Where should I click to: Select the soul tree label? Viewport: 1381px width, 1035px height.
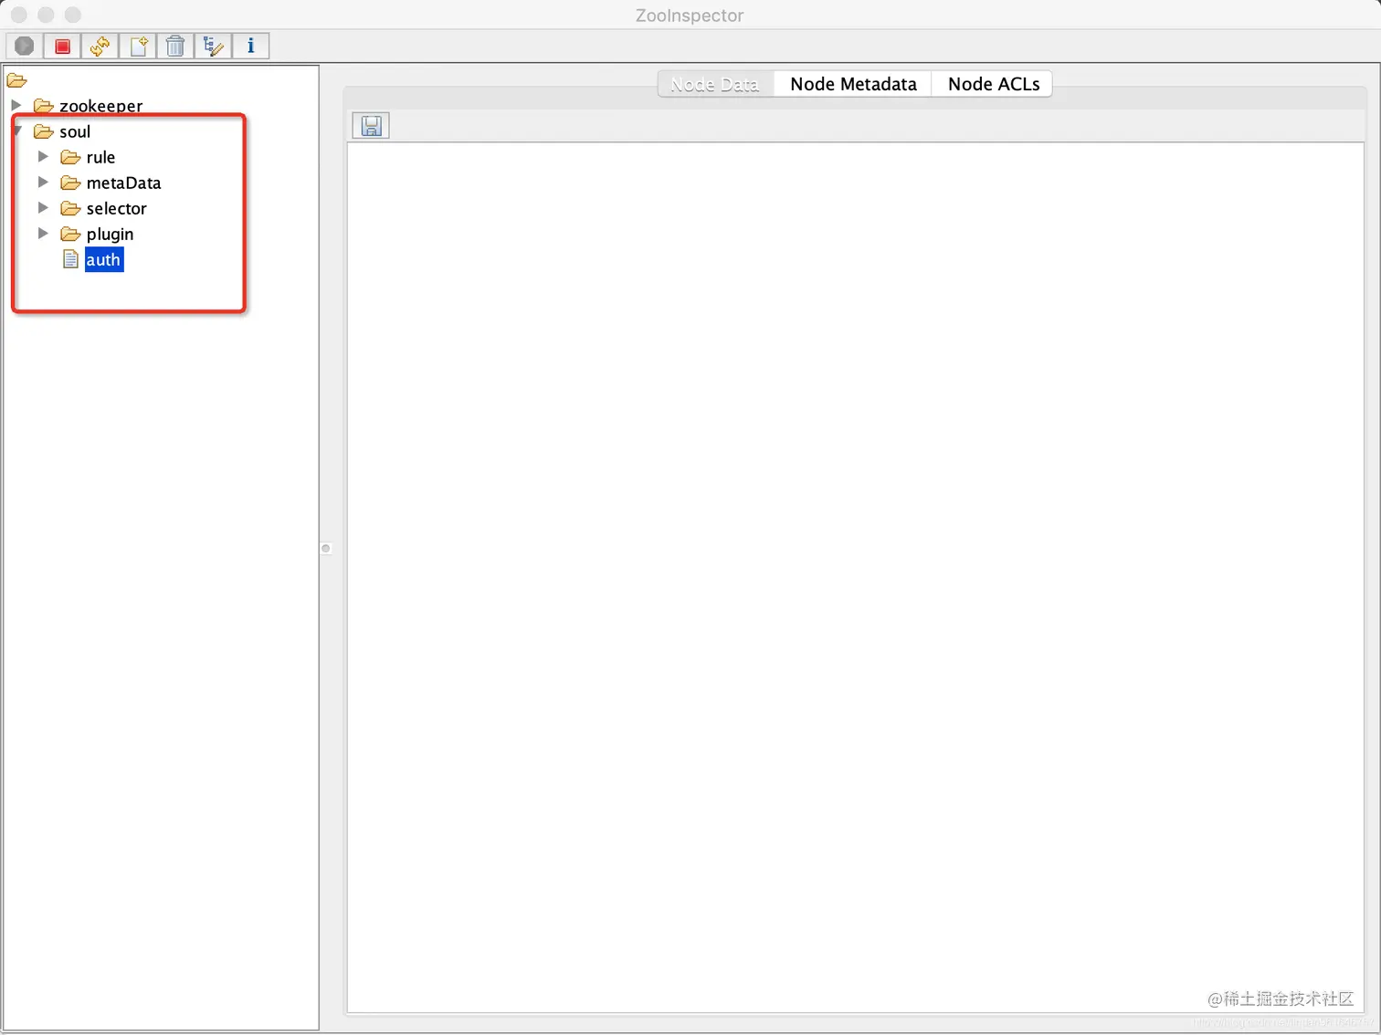[75, 131]
